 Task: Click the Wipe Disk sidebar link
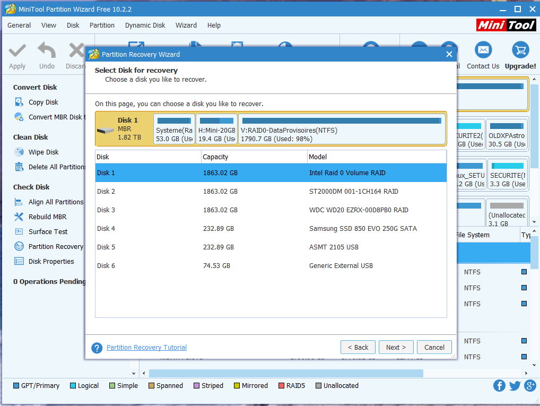[x=43, y=152]
